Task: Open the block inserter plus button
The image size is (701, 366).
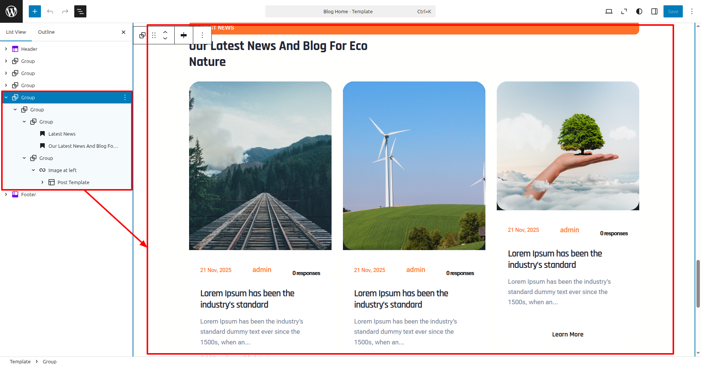Action: pos(35,11)
